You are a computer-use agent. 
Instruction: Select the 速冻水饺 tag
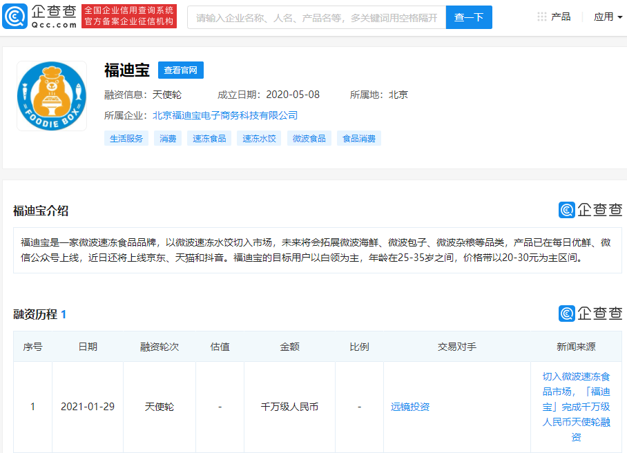(x=259, y=138)
